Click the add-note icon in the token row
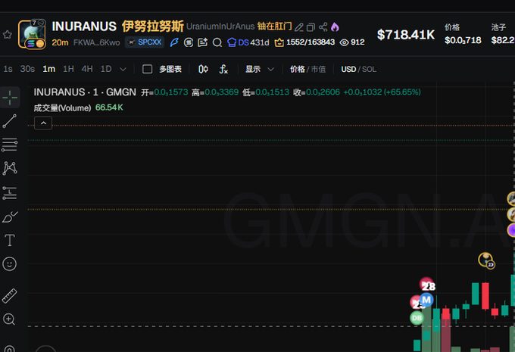Image resolution: width=515 pixels, height=352 pixels. click(x=203, y=42)
